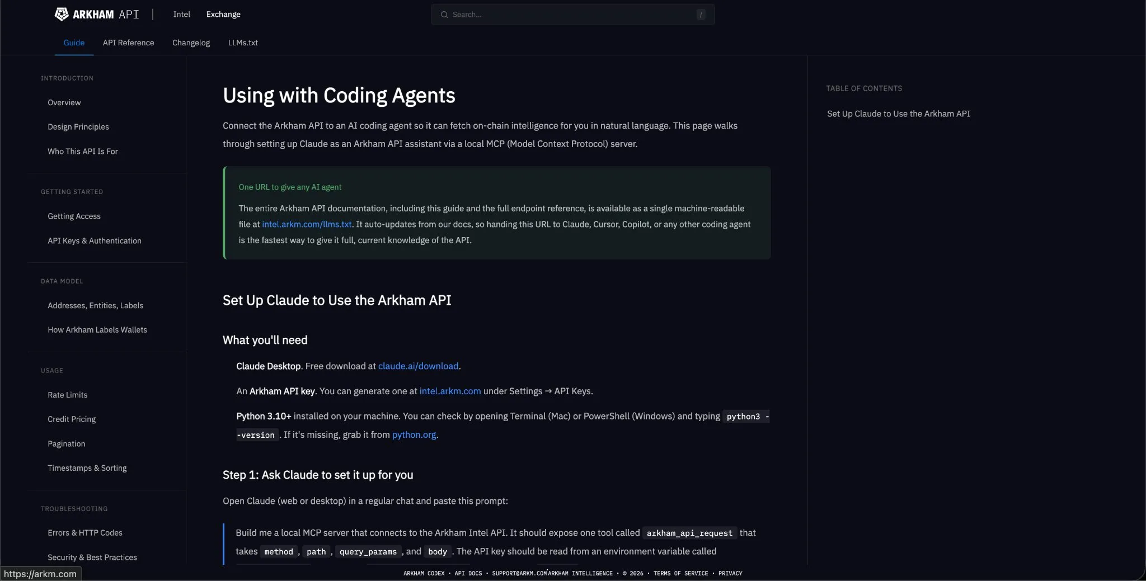The height and width of the screenshot is (581, 1146).
Task: Click the Getting Started sidebar section label
Action: tap(72, 192)
